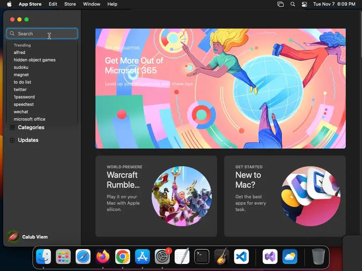
Task: Pick "twitter" from trending searches
Action: (20, 89)
